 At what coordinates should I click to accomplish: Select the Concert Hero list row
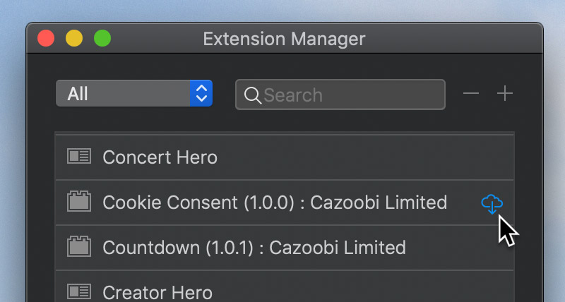285,157
